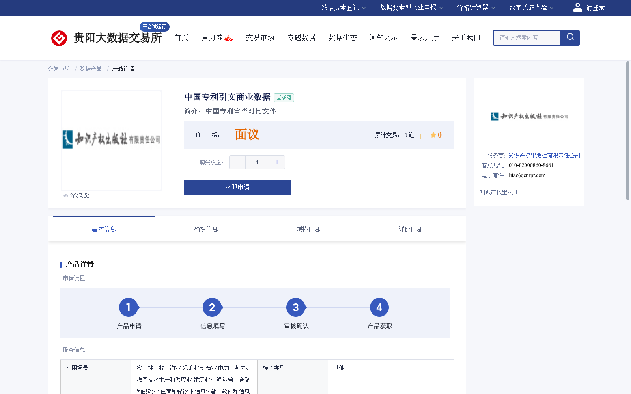
Task: Click the product thumbnail image
Action: [x=111, y=141]
